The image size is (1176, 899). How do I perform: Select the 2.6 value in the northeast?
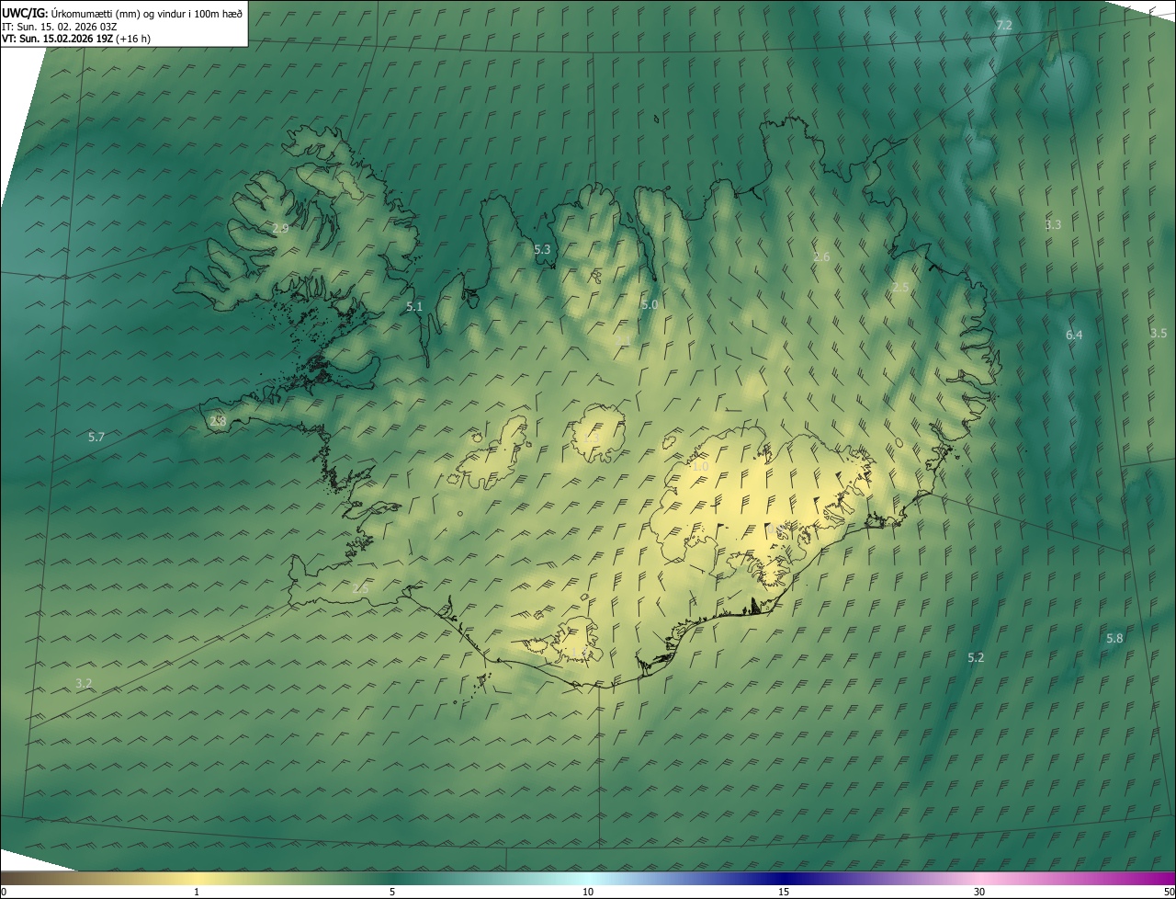[821, 256]
